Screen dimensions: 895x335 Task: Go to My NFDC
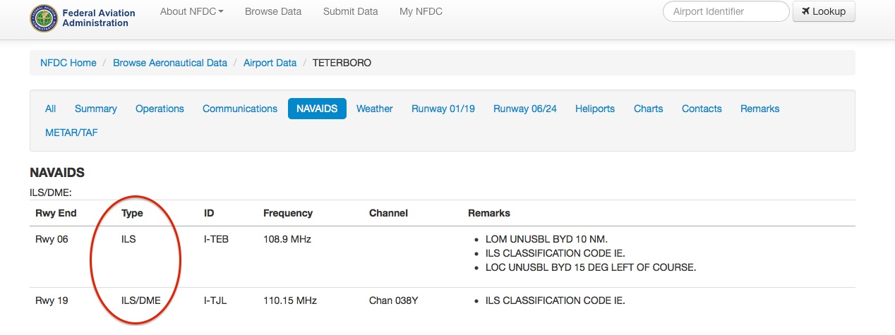[x=421, y=11]
